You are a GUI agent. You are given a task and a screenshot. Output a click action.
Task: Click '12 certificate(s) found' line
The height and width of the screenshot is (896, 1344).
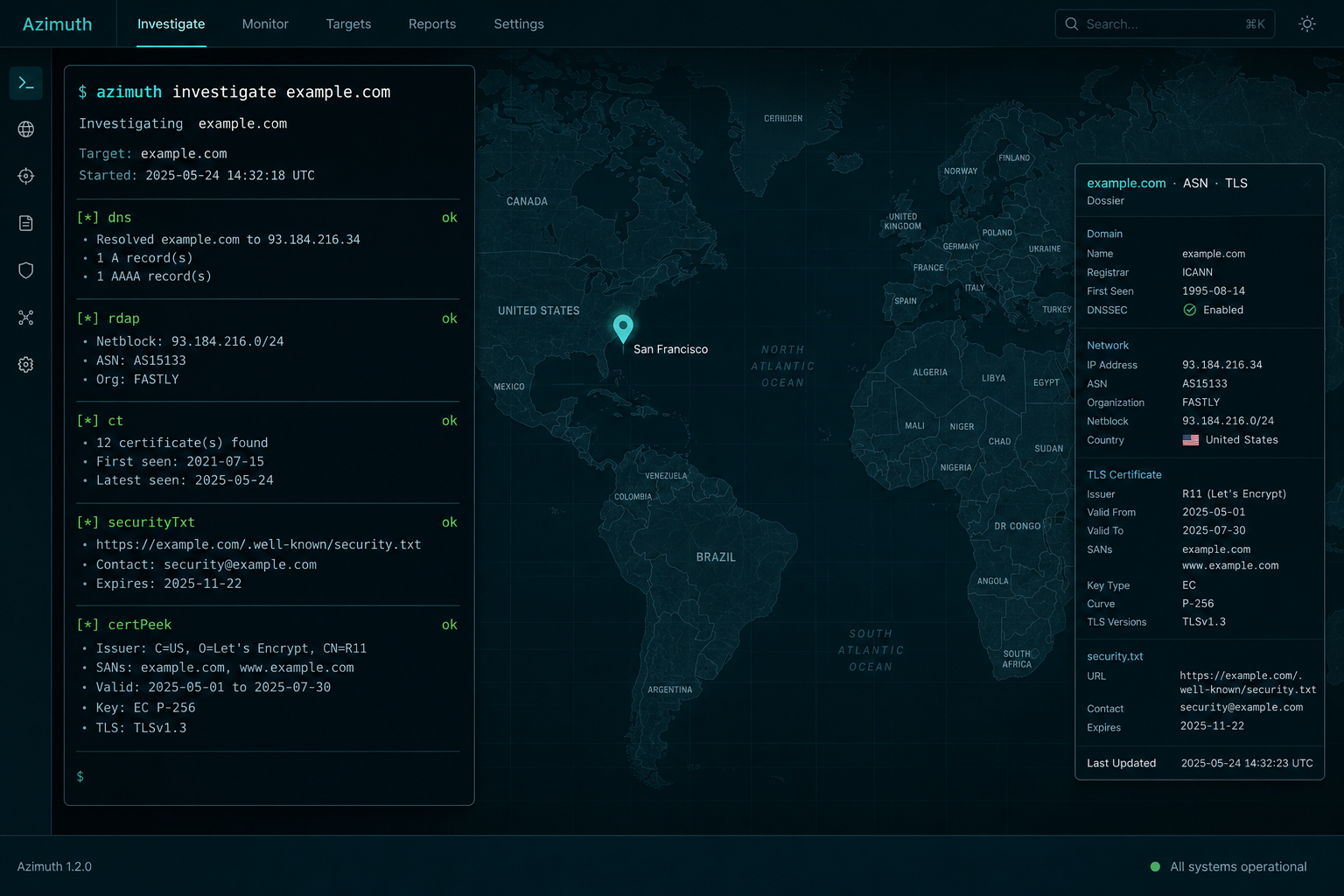[x=182, y=443]
